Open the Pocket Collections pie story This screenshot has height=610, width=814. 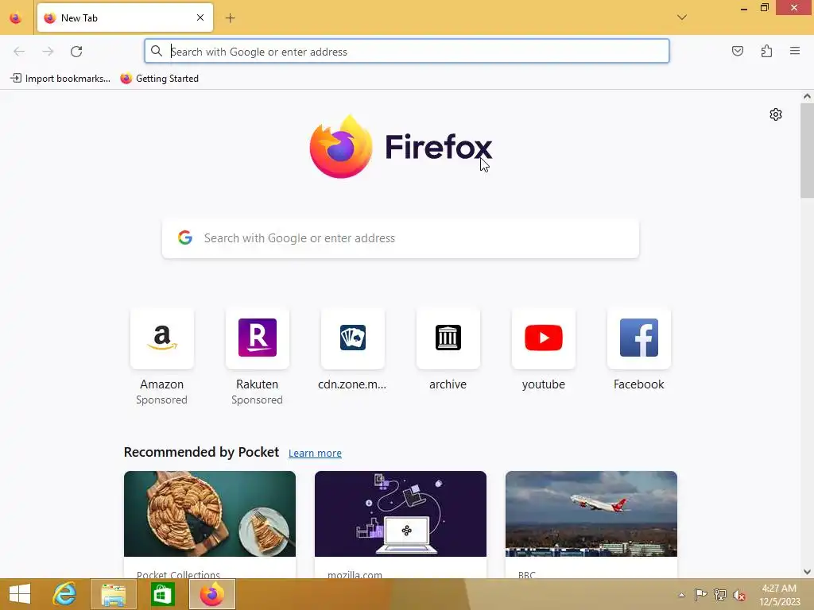[x=210, y=514]
